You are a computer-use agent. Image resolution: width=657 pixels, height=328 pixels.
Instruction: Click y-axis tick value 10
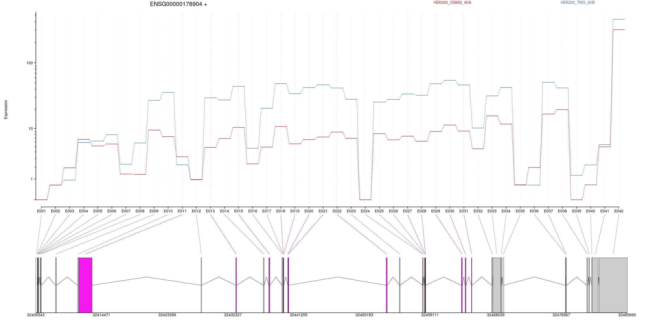tap(30, 129)
